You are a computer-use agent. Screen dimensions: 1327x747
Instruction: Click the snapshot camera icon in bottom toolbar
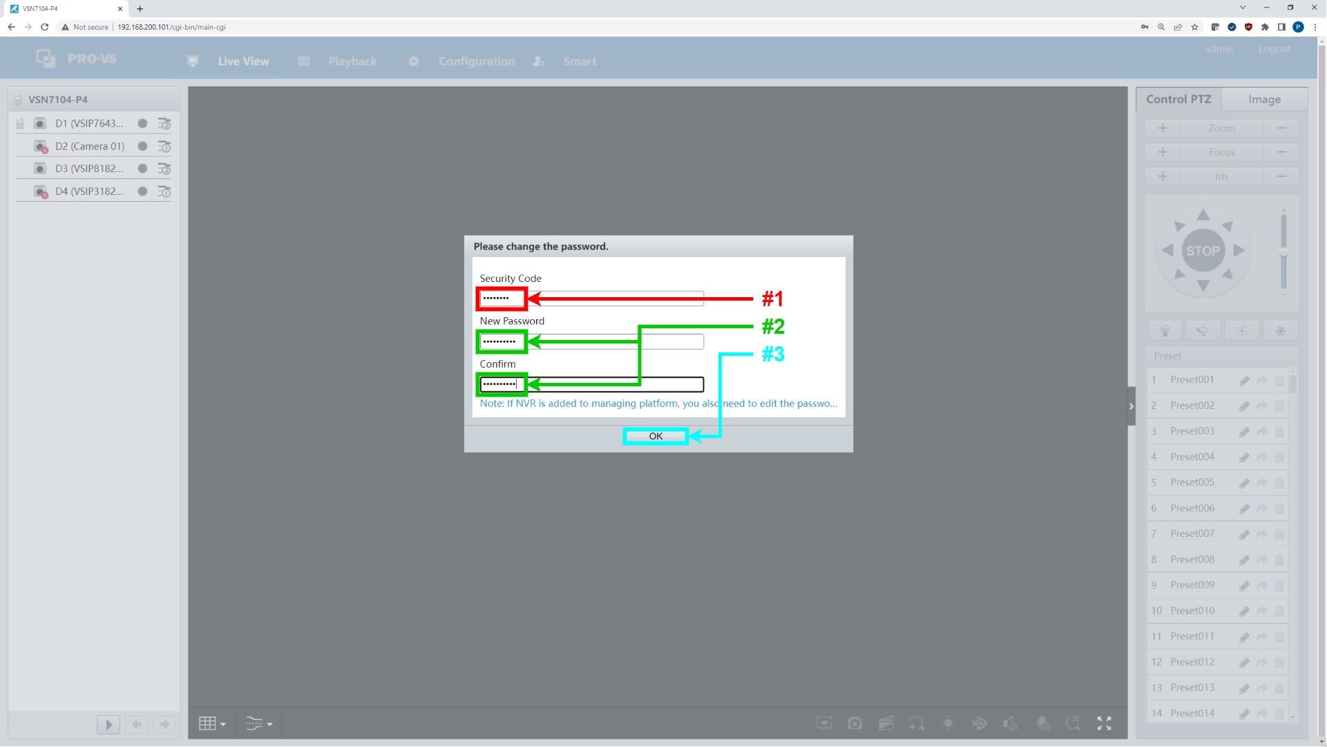[x=855, y=724]
